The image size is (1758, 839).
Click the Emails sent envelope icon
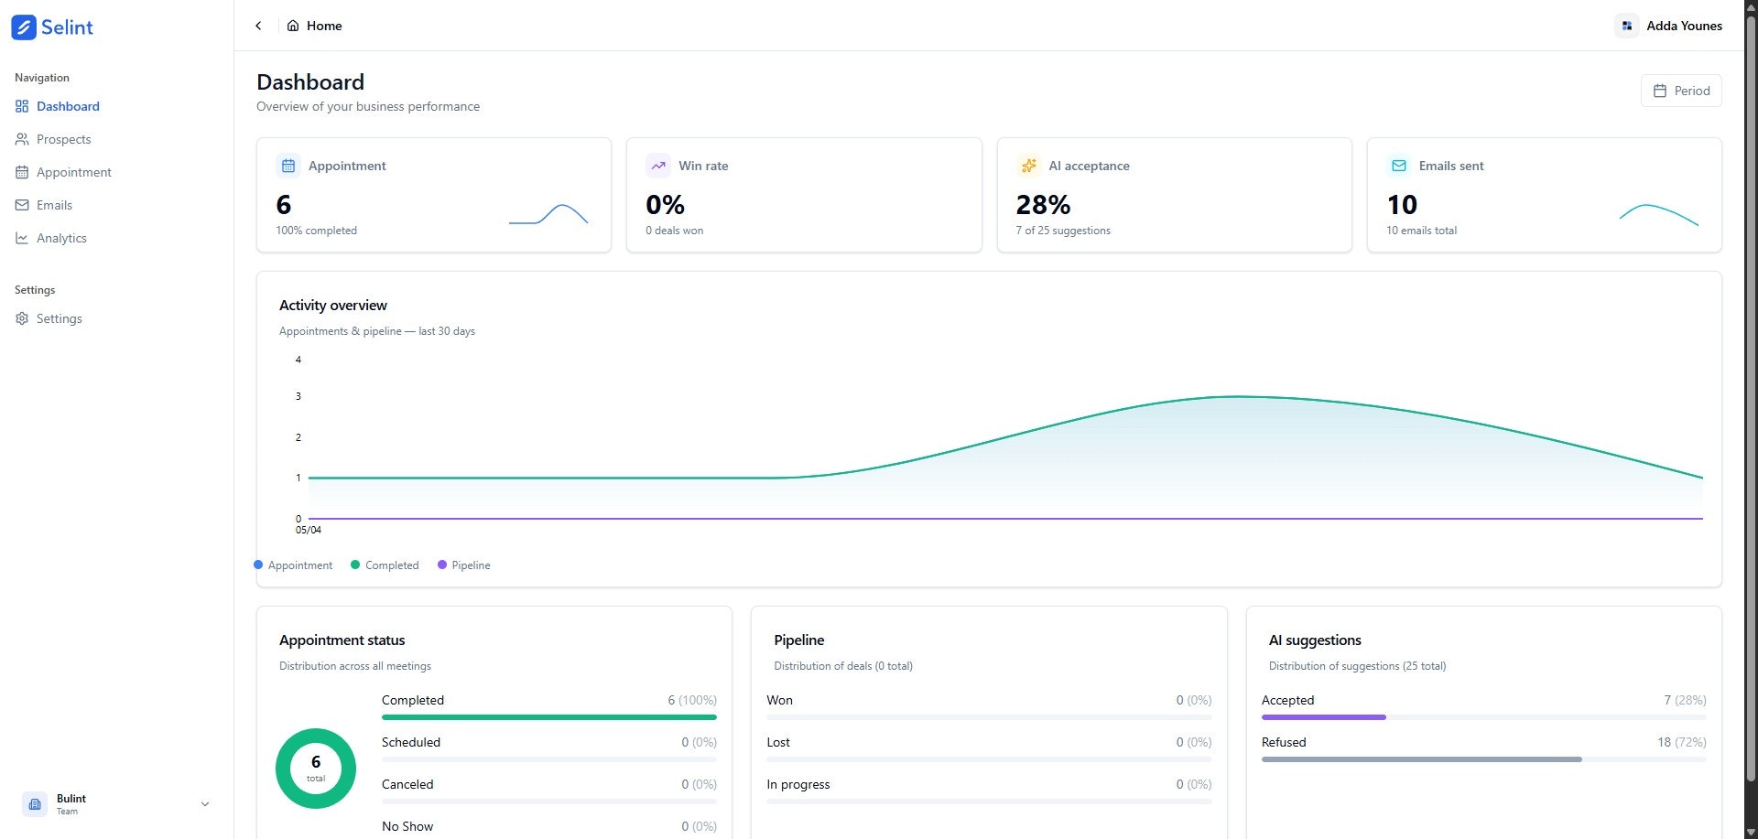1399,166
